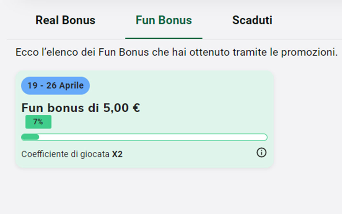
Task: Click the Ecco l'elenco dei Fun Bonus description
Action: point(176,52)
